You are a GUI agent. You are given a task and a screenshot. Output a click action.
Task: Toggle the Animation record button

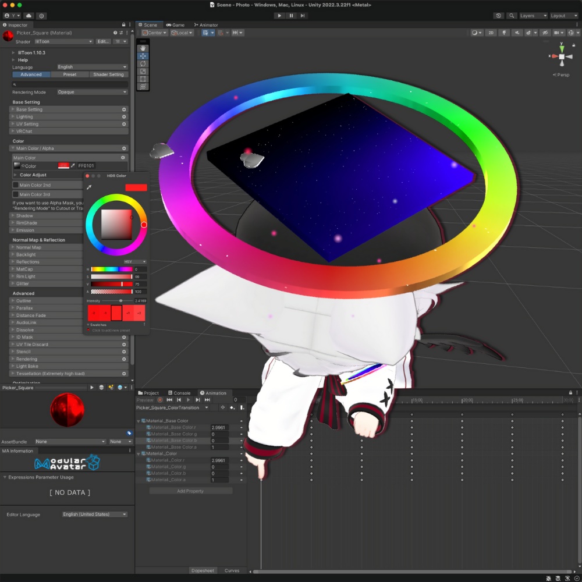tap(160, 400)
